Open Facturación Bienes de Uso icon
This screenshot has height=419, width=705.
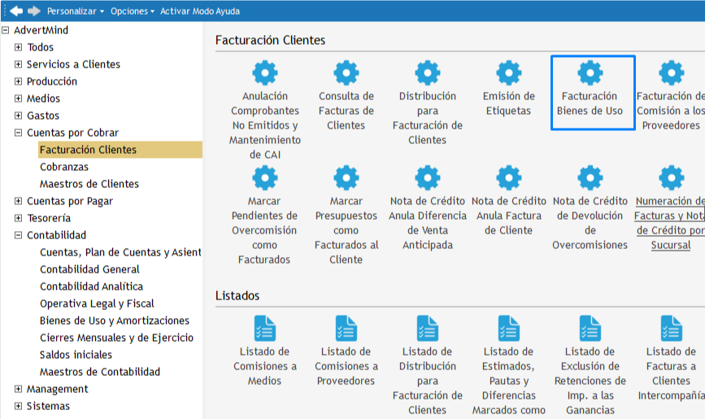coord(590,73)
